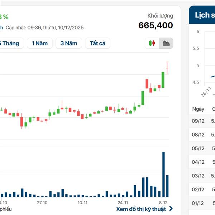Show the Tất cả time range
Image resolution: width=215 pixels, height=215 pixels.
click(97, 43)
